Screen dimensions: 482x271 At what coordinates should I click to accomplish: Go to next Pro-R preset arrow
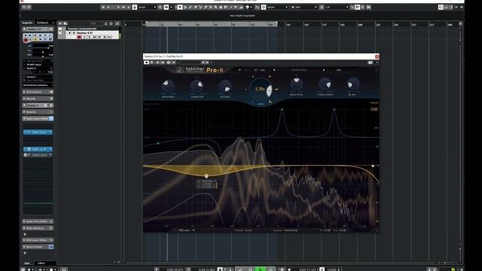(324, 70)
